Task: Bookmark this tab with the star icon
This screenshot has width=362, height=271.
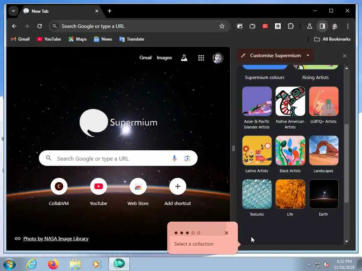Action: pyautogui.click(x=222, y=26)
